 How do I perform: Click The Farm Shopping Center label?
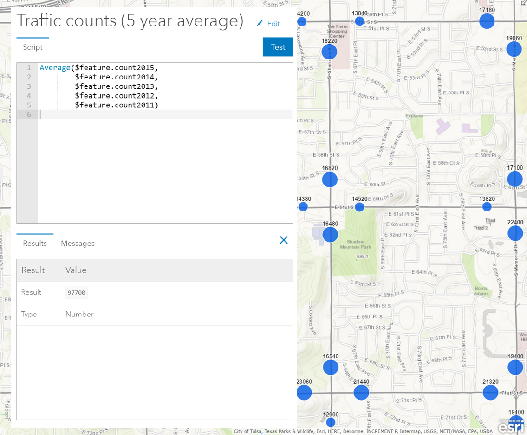pyautogui.click(x=337, y=31)
